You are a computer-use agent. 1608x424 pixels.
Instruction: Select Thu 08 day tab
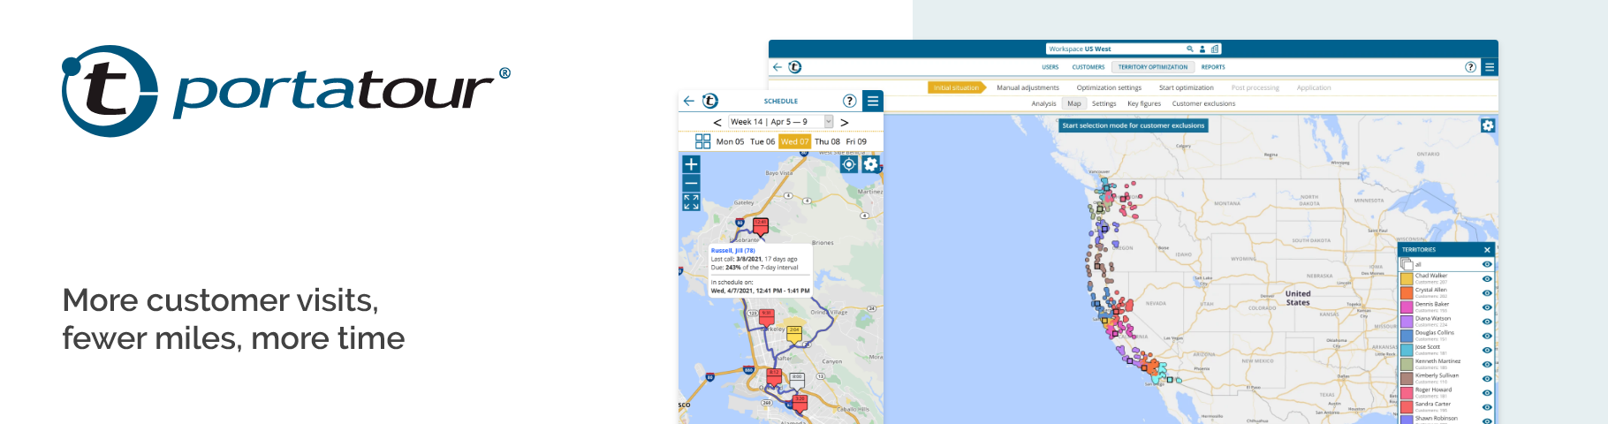point(827,141)
